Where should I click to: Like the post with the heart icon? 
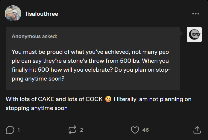click(135, 130)
